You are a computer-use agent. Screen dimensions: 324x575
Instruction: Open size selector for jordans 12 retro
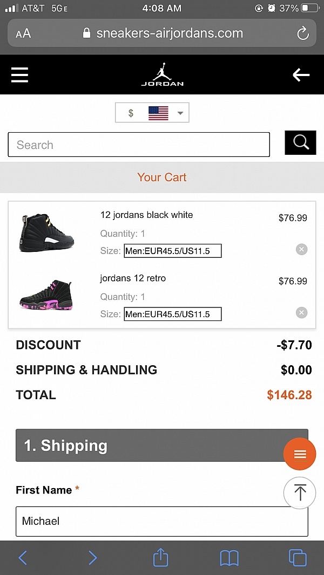coord(172,314)
